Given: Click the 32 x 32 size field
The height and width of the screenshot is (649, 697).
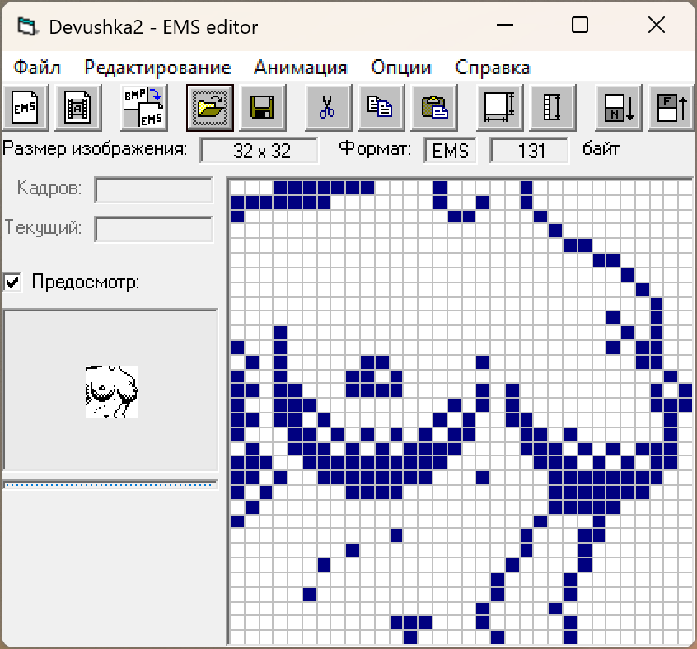Looking at the screenshot, I should click(x=260, y=151).
